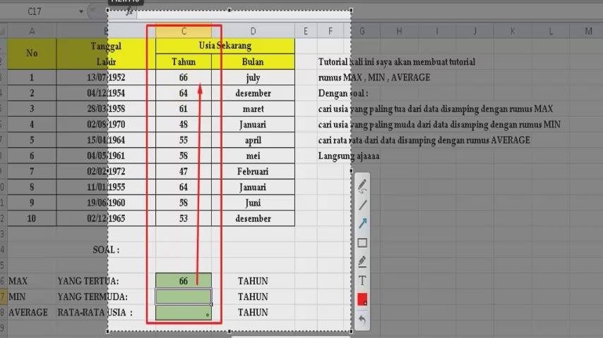Click age cell 47 in the Februari row
Screen dimensions: 603x338
(184, 172)
